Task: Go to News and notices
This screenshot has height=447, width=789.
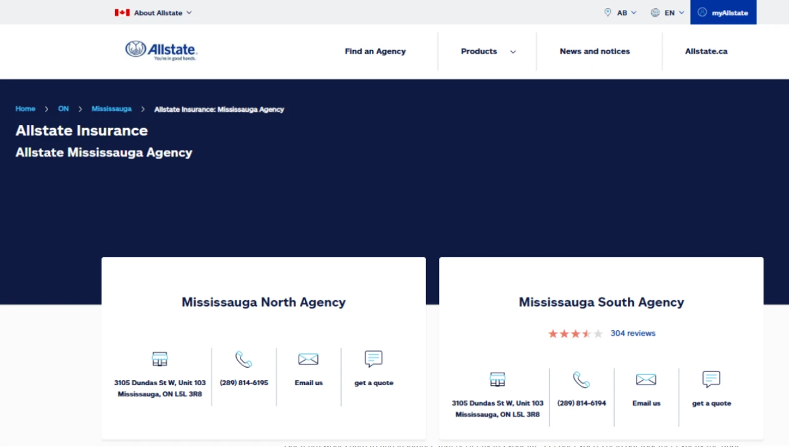Action: 595,51
